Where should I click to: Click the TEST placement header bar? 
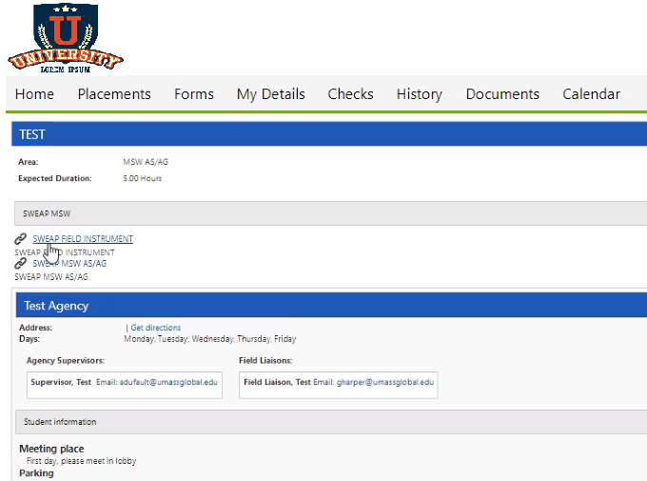pyautogui.click(x=329, y=134)
